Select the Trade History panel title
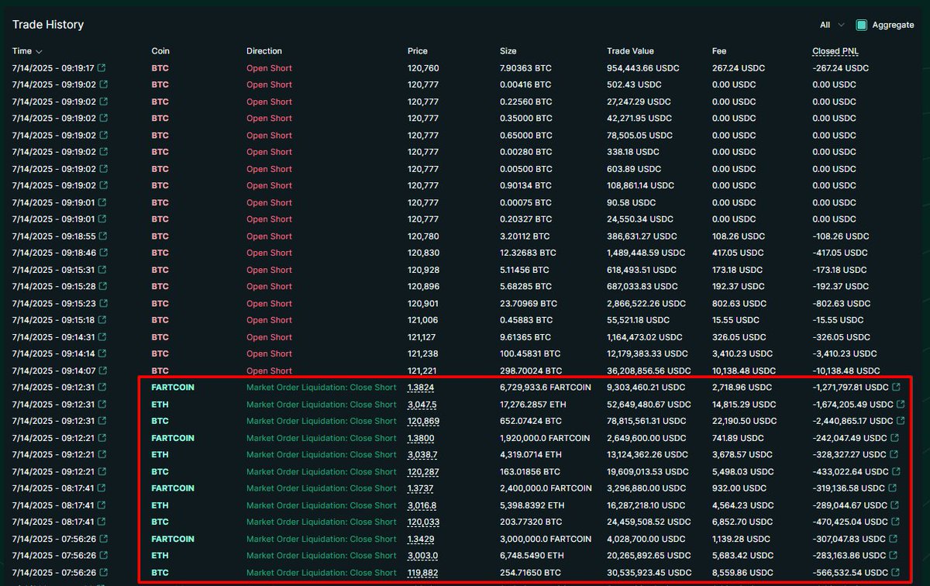 click(48, 25)
